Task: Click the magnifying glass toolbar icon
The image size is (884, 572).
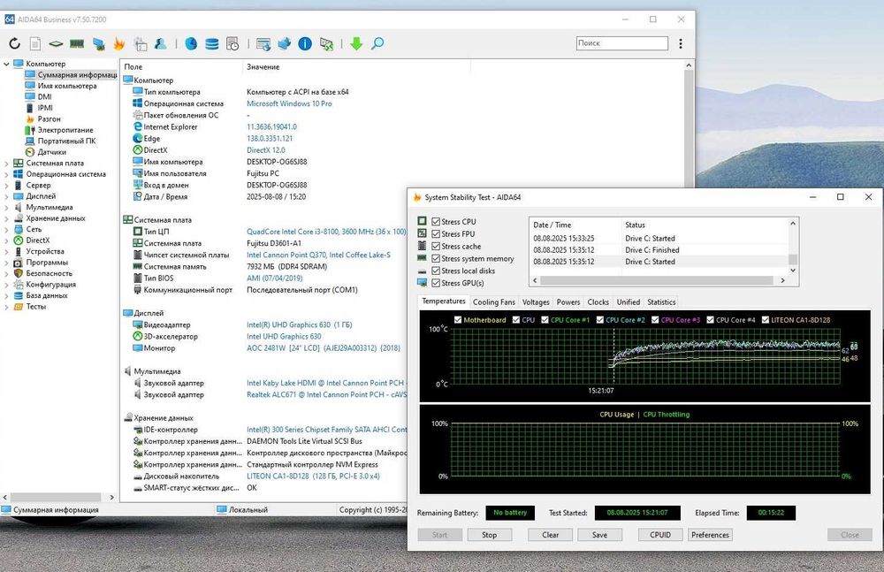Action: click(377, 43)
